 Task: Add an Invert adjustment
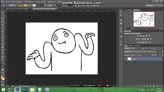point(138,42)
